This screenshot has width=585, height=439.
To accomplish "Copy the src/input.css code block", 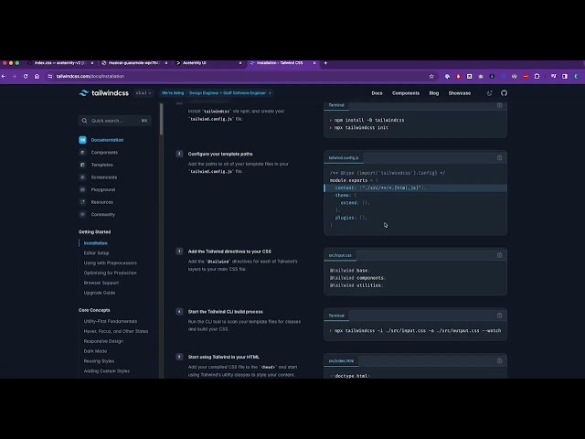I will 500,255.
